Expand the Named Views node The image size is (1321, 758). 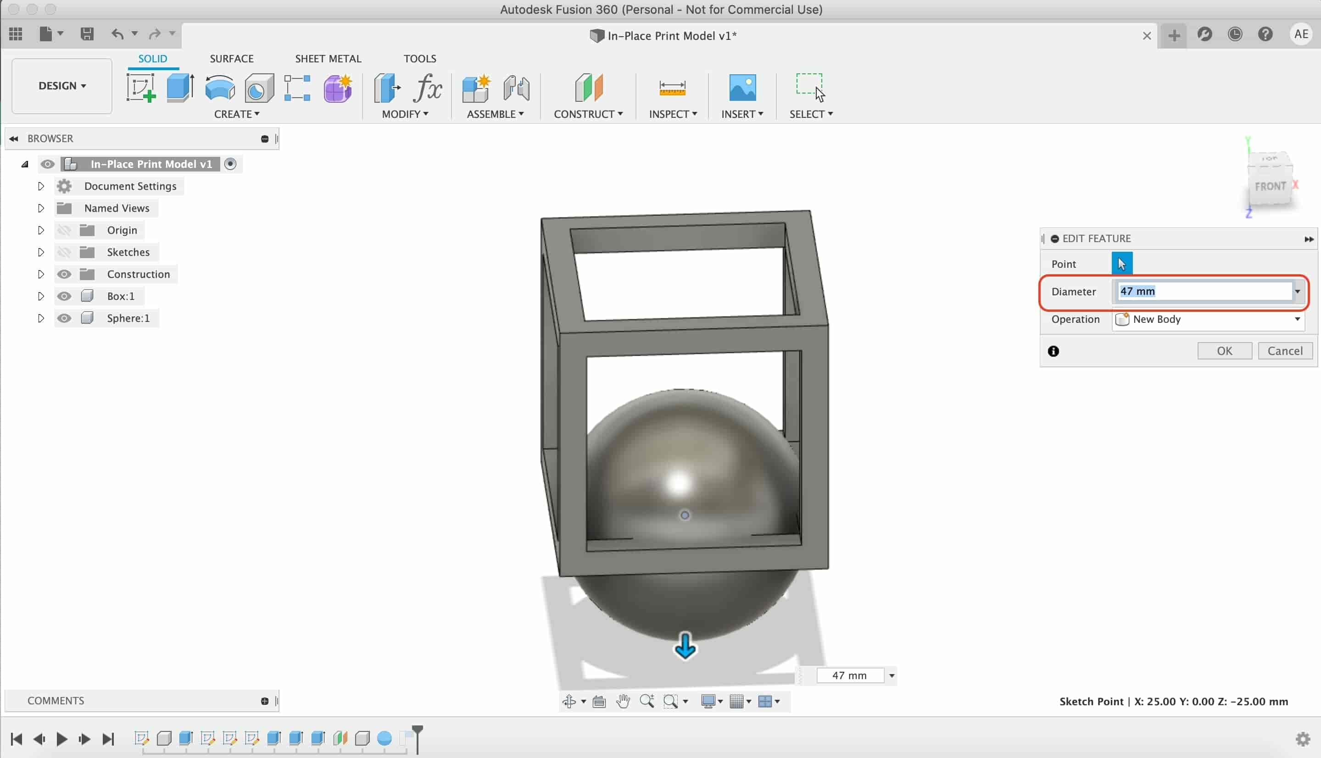(x=41, y=208)
